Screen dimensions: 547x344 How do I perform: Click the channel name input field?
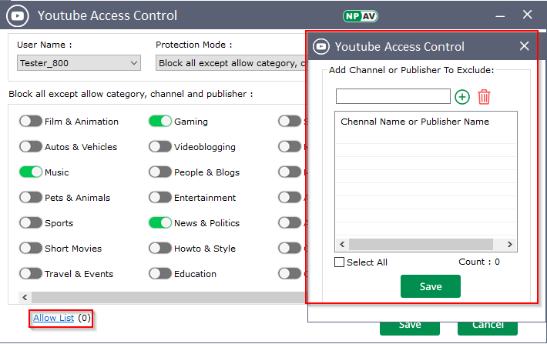tap(393, 97)
